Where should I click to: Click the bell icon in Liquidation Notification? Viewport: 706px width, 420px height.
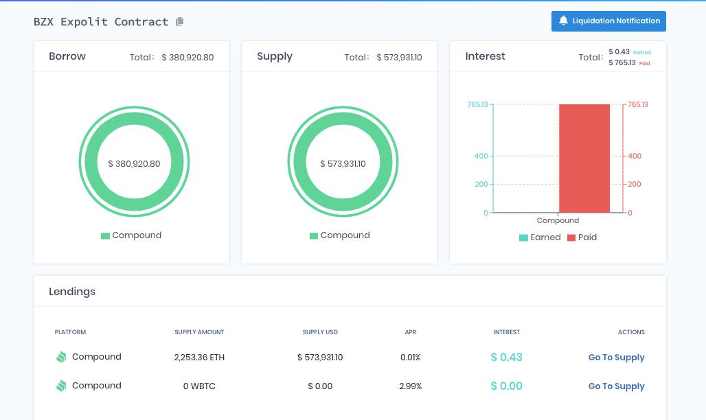point(563,21)
